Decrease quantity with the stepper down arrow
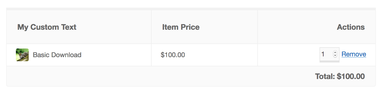The image size is (381, 94). [335, 56]
